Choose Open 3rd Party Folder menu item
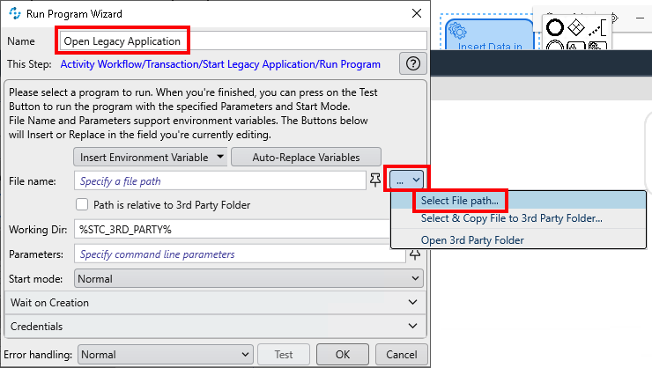652x368 pixels. click(472, 239)
